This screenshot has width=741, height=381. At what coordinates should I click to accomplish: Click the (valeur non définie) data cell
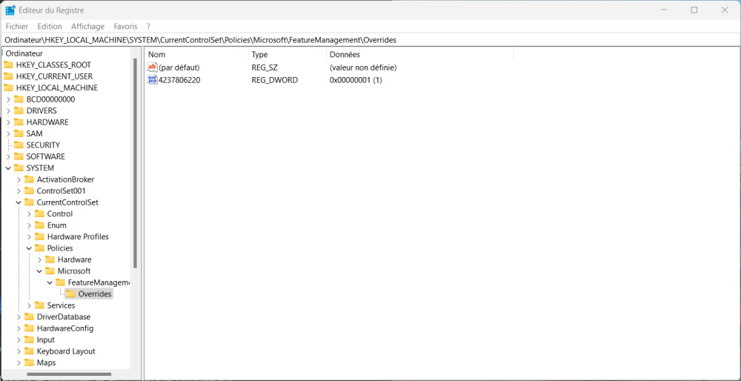[x=363, y=67]
